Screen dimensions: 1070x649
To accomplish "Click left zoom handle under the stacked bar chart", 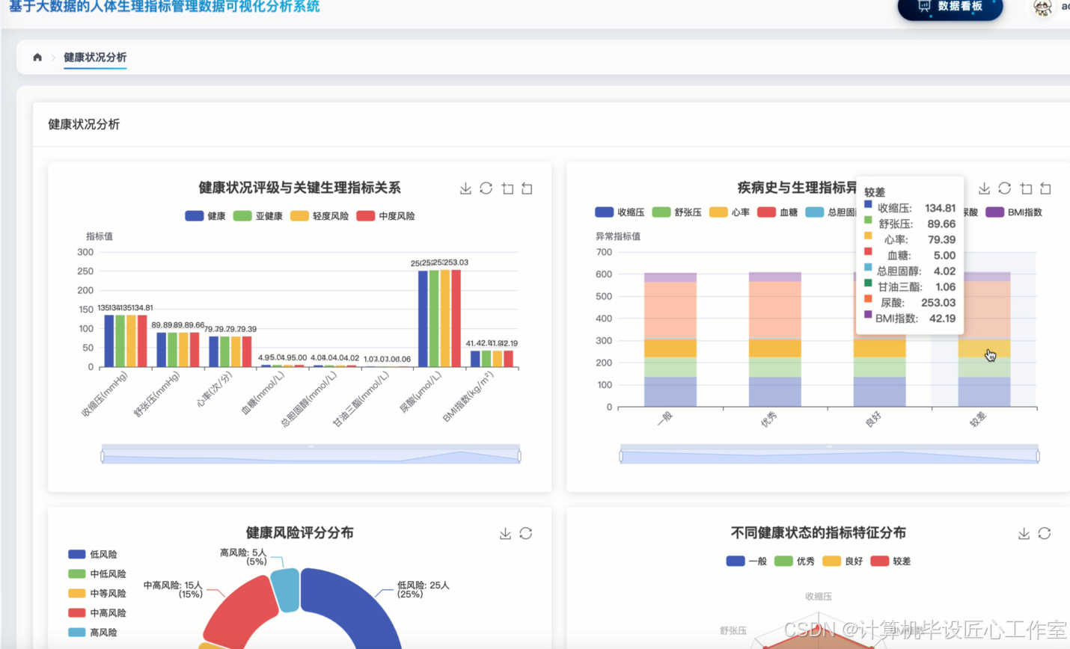I will point(621,456).
